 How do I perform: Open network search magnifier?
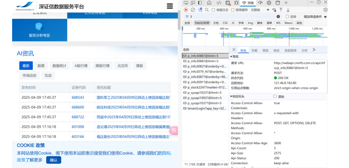click(207, 10)
